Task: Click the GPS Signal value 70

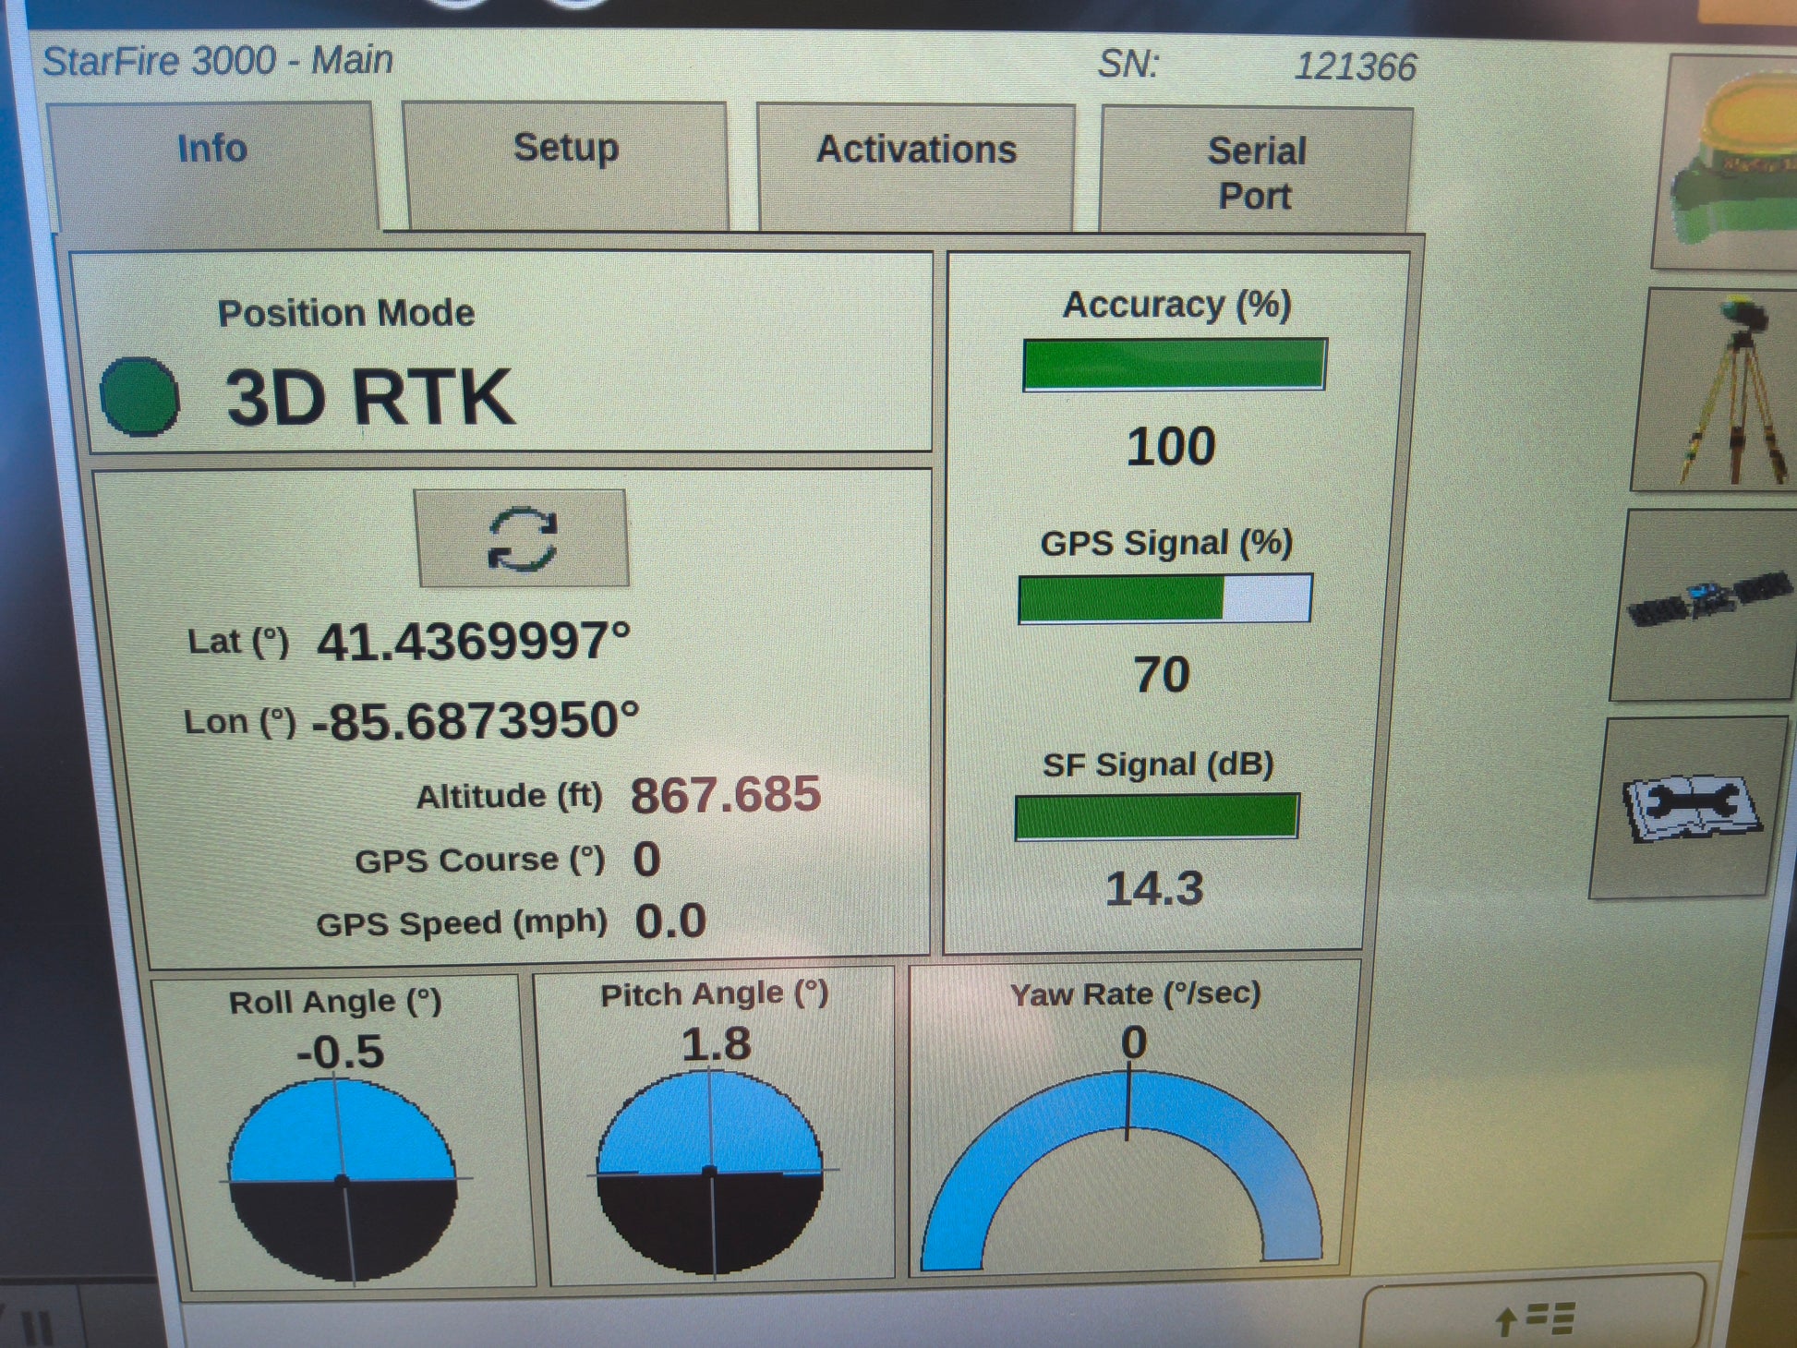Action: tap(1162, 674)
